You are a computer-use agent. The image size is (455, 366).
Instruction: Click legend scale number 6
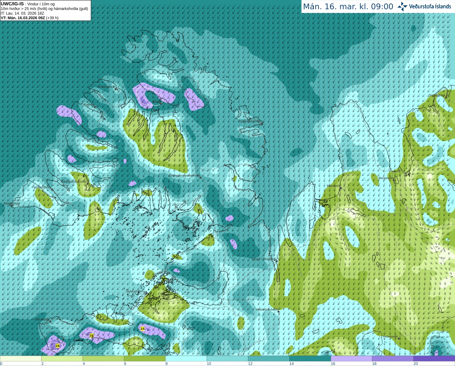(x=125, y=364)
